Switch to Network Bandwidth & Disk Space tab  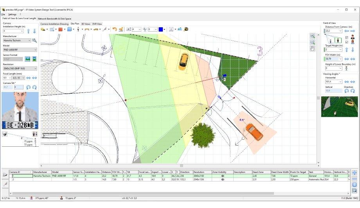(x=54, y=19)
